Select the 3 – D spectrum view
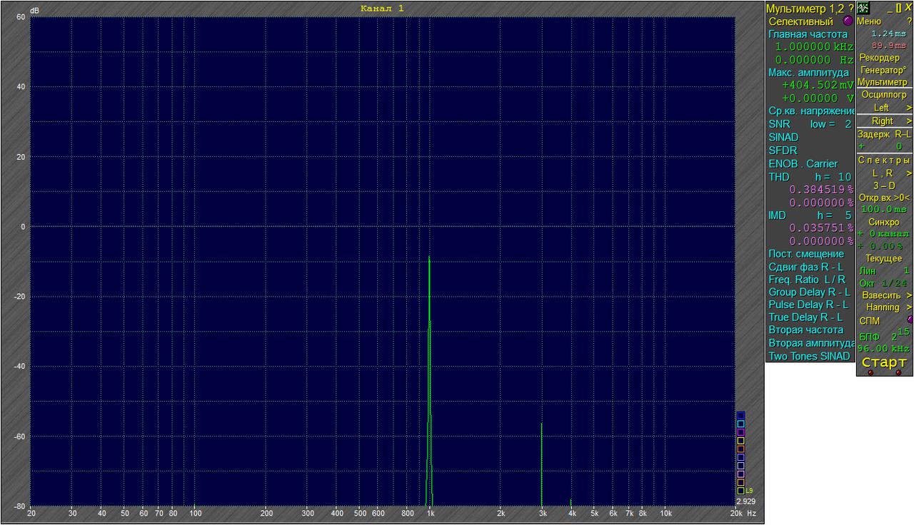The image size is (914, 525). coord(884,185)
